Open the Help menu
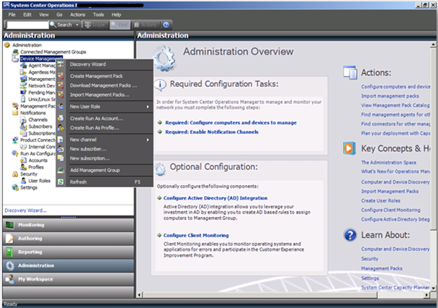 pyautogui.click(x=117, y=14)
